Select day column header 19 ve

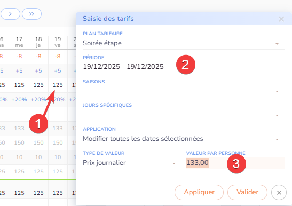click(x=58, y=42)
